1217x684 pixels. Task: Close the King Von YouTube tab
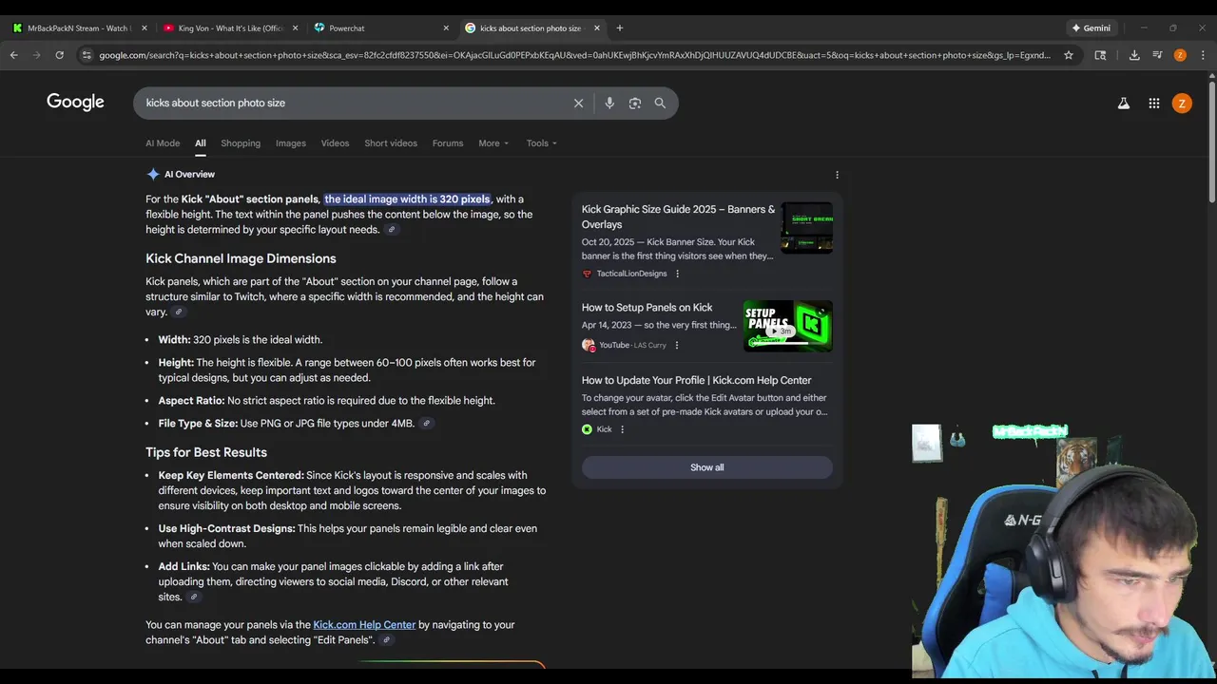coord(296,28)
